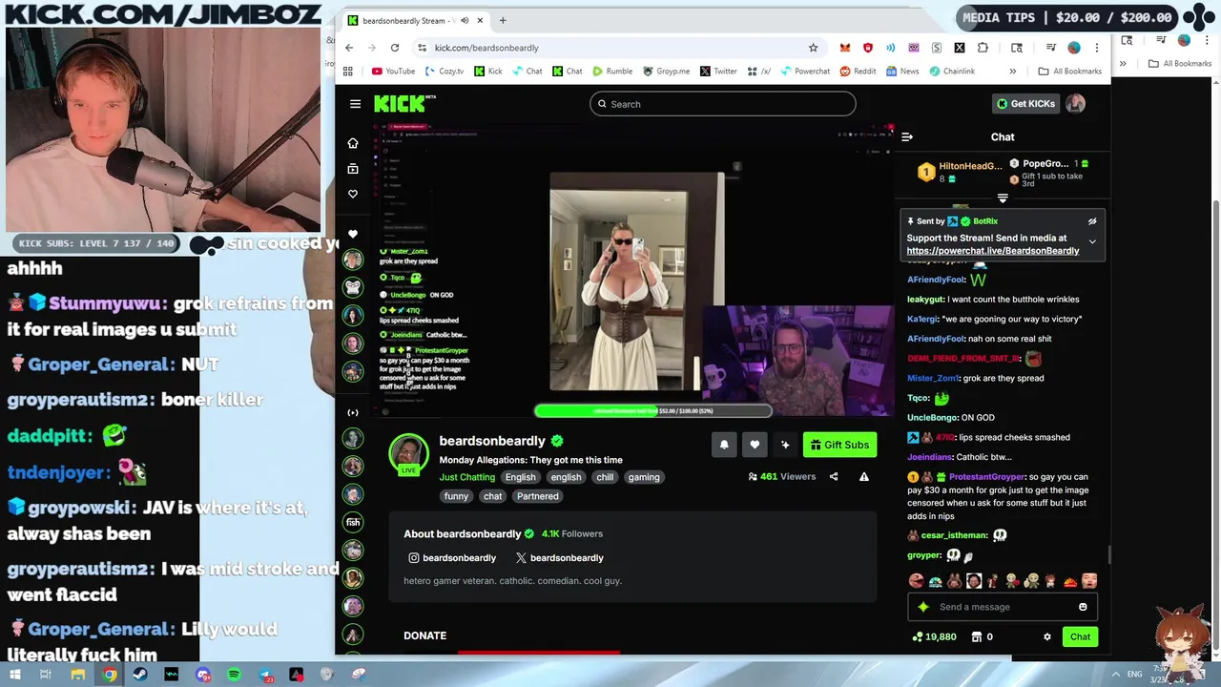
Task: Open the browser extensions puzzle icon
Action: [983, 48]
